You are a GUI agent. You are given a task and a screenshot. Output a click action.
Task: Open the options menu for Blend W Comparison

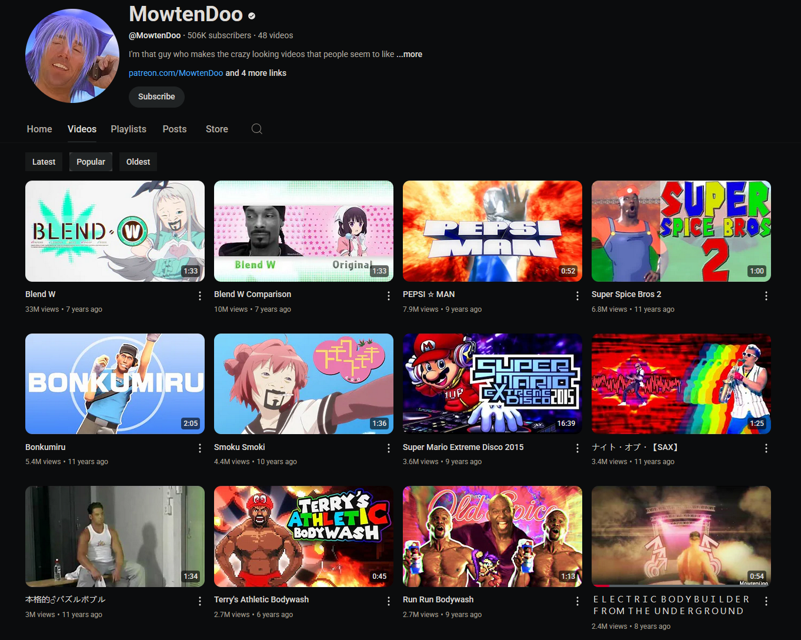(389, 296)
